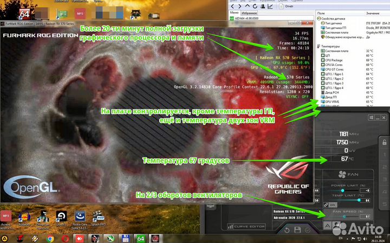Open Nokia Care Suite desktop shortcut

click(80, 219)
